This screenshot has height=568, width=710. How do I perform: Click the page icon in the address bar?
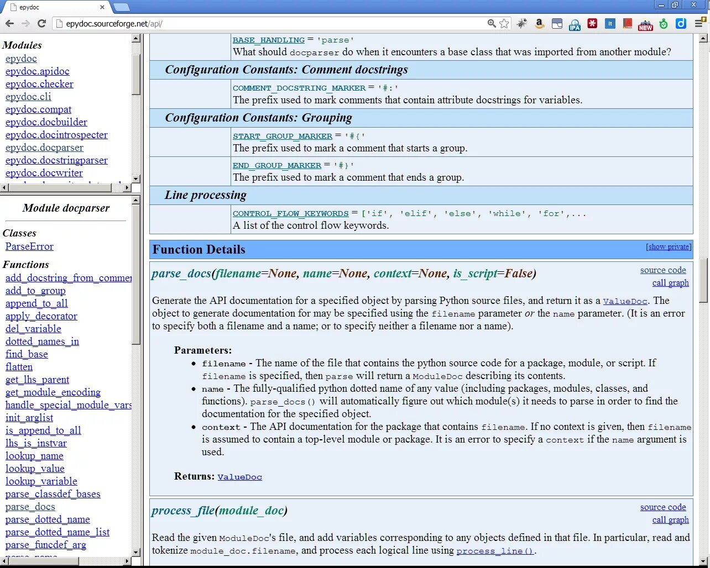(60, 24)
